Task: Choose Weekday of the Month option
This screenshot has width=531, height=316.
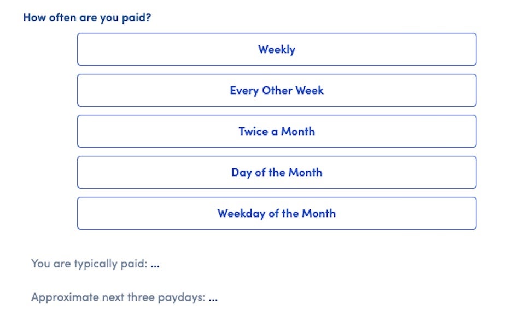Action: [276, 213]
